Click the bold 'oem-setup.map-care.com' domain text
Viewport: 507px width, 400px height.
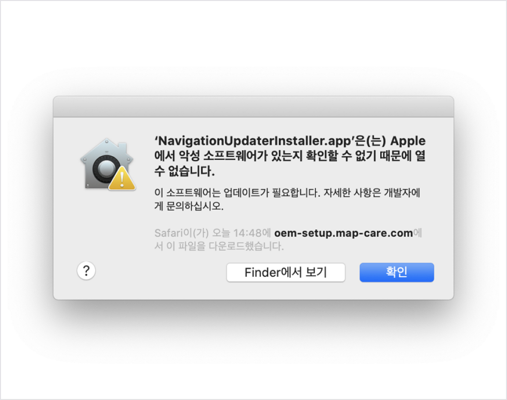coord(343,233)
